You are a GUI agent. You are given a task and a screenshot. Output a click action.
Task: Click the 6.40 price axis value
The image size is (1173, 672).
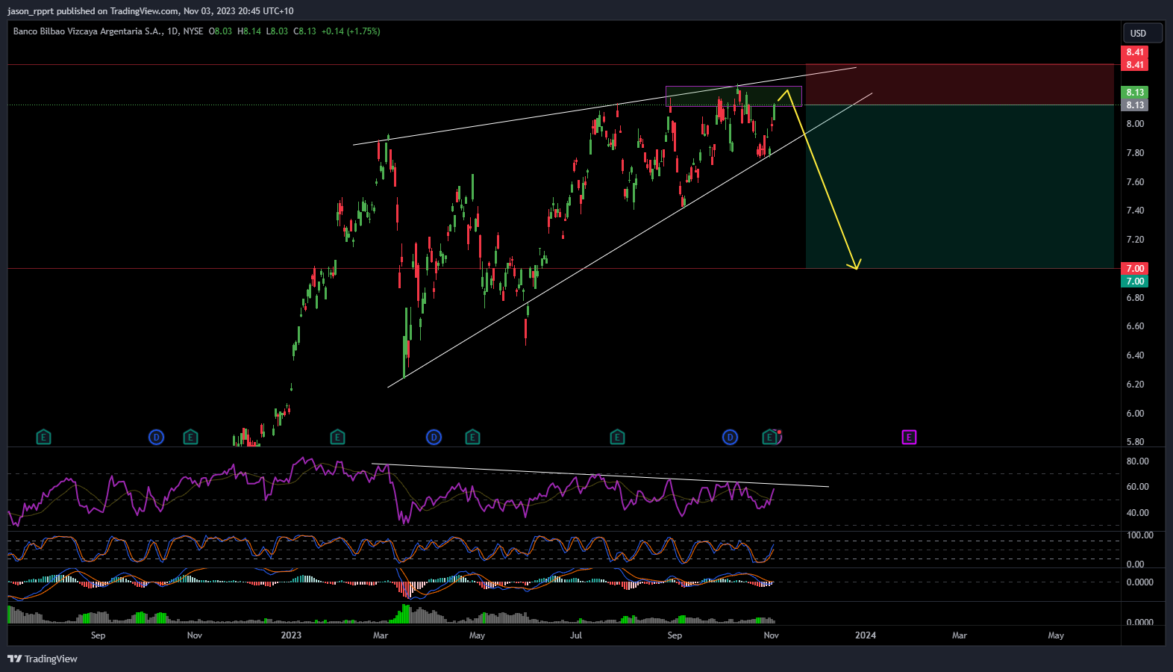tap(1135, 355)
